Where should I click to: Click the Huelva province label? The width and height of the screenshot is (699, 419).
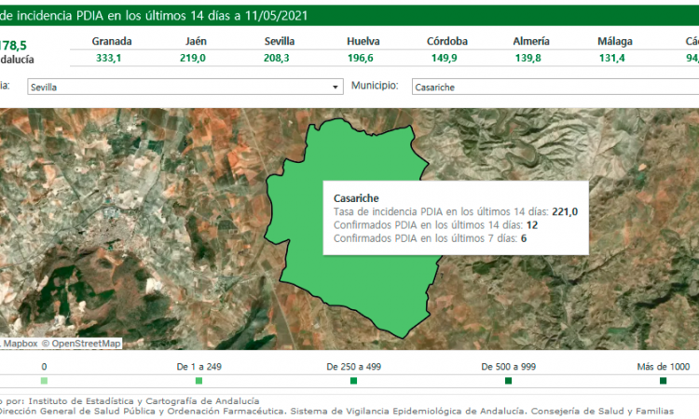[363, 41]
